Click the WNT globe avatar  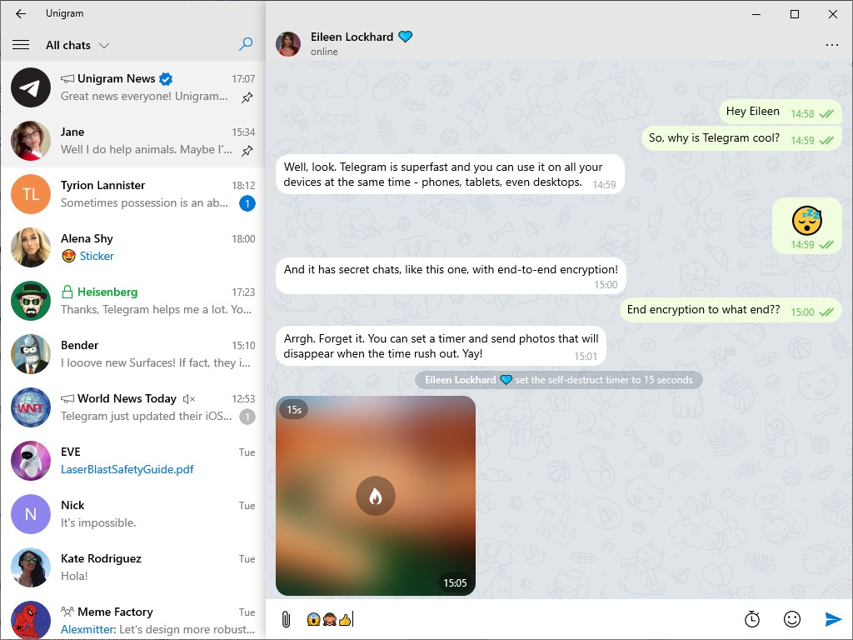click(31, 407)
